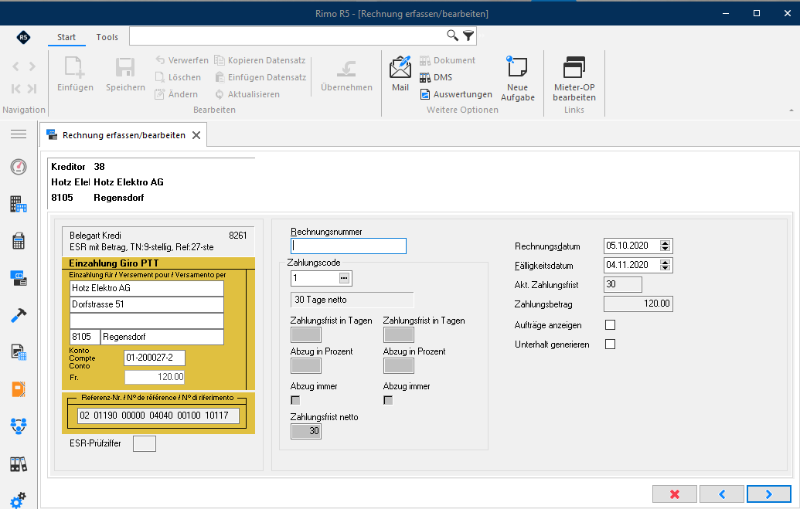This screenshot has width=800, height=509.
Task: Open the Rimo R5 application logo menu
Action: [23, 37]
